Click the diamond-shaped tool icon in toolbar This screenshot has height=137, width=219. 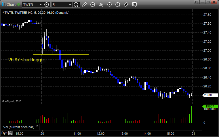[126, 5]
